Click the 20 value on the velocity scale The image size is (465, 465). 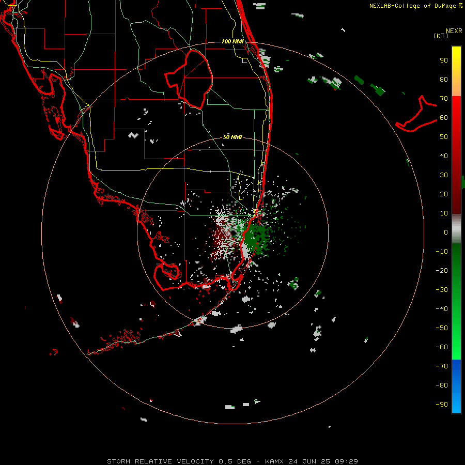pos(444,194)
